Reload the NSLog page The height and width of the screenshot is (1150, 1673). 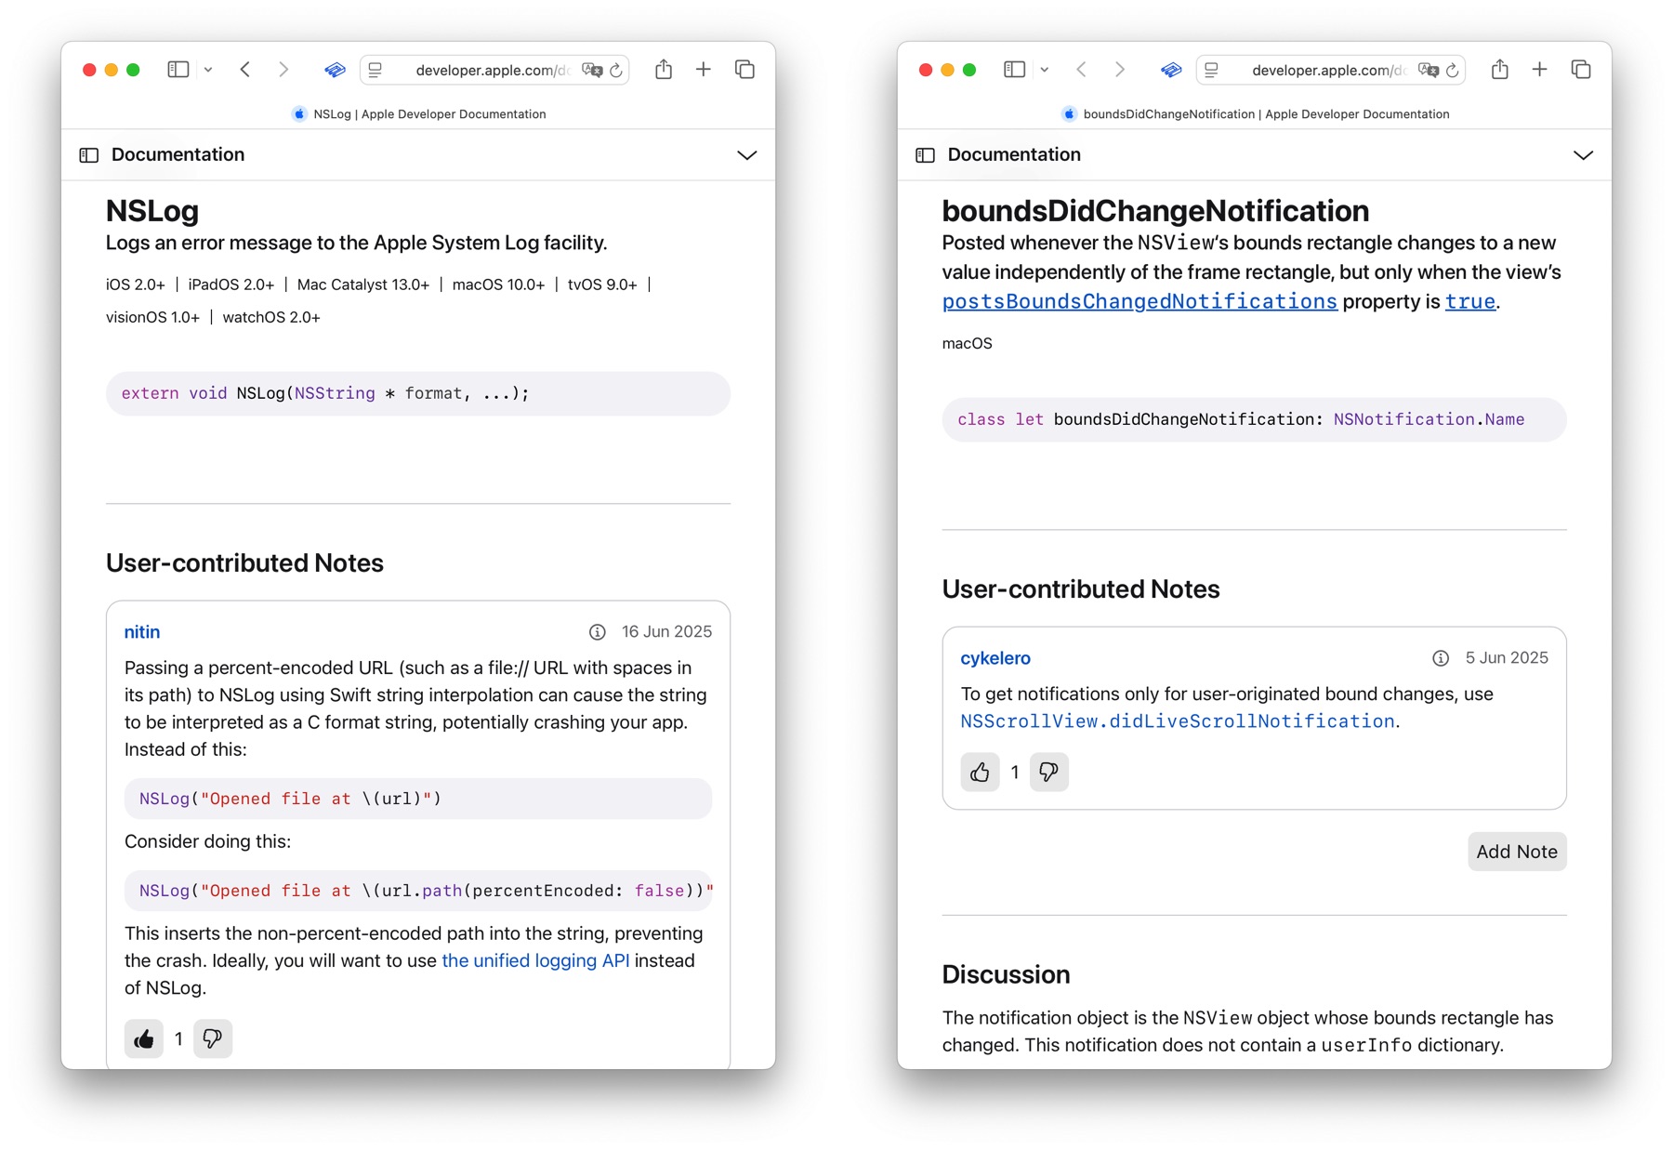pyautogui.click(x=616, y=70)
